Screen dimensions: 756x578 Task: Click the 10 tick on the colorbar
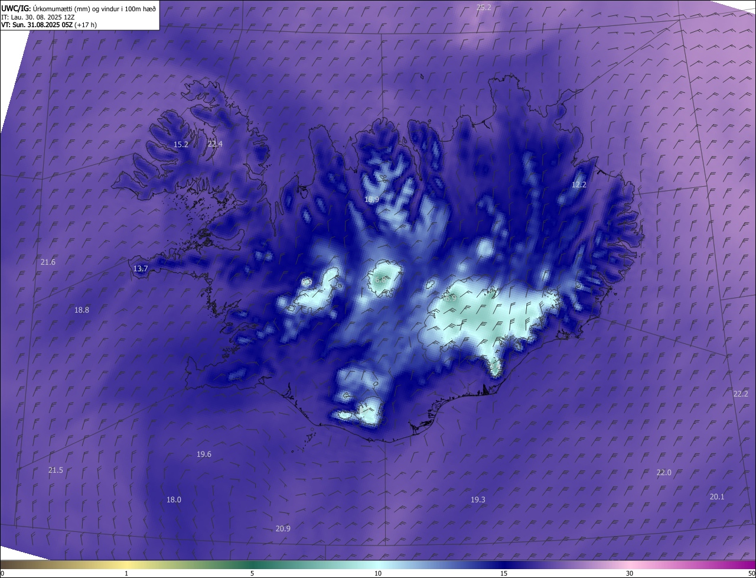pos(378,573)
